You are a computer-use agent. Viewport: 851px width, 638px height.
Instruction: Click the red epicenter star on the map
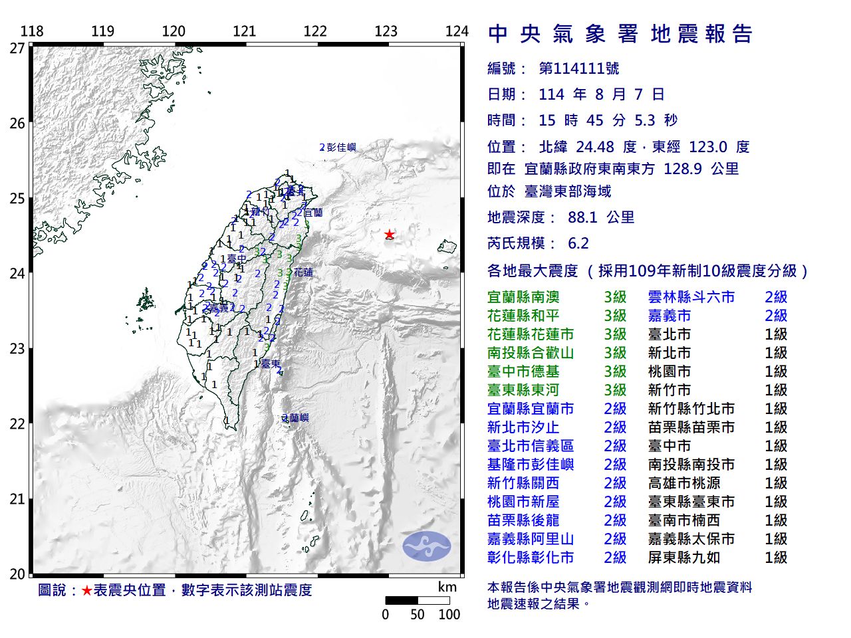tap(390, 234)
